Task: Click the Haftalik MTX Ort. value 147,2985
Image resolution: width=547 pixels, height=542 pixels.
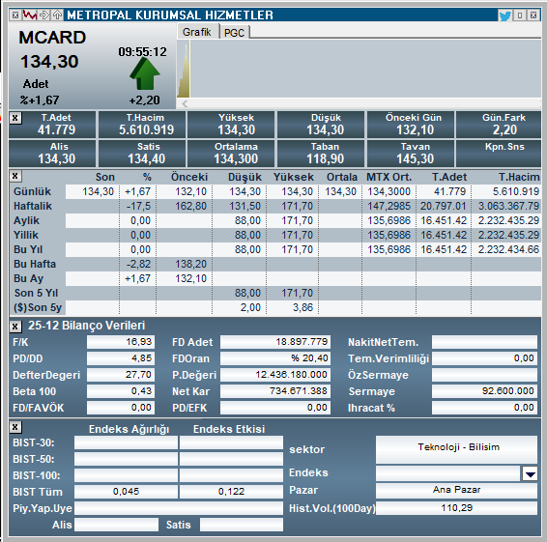Action: pos(389,206)
